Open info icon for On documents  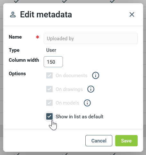pos(96,76)
